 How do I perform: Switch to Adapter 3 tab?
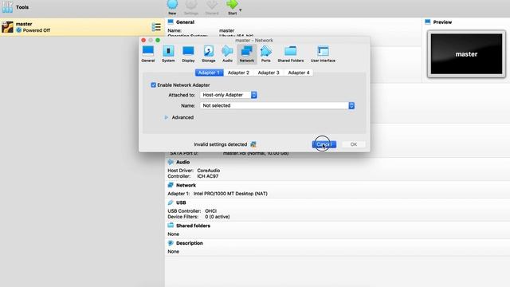coord(269,73)
